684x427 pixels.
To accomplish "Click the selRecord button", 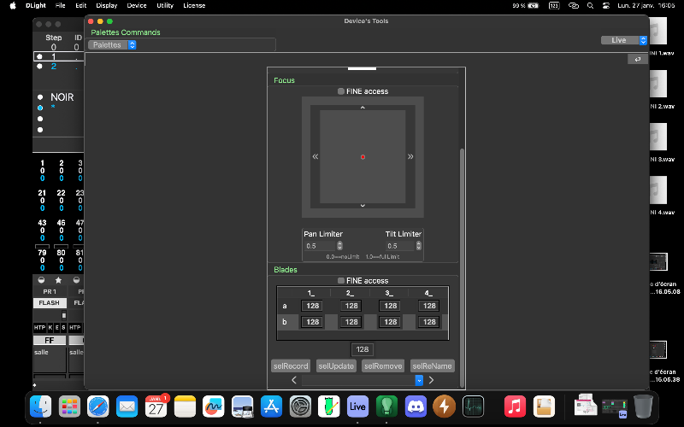I will pyautogui.click(x=292, y=366).
